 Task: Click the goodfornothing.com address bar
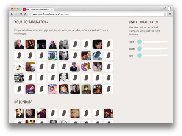pos(98,14)
